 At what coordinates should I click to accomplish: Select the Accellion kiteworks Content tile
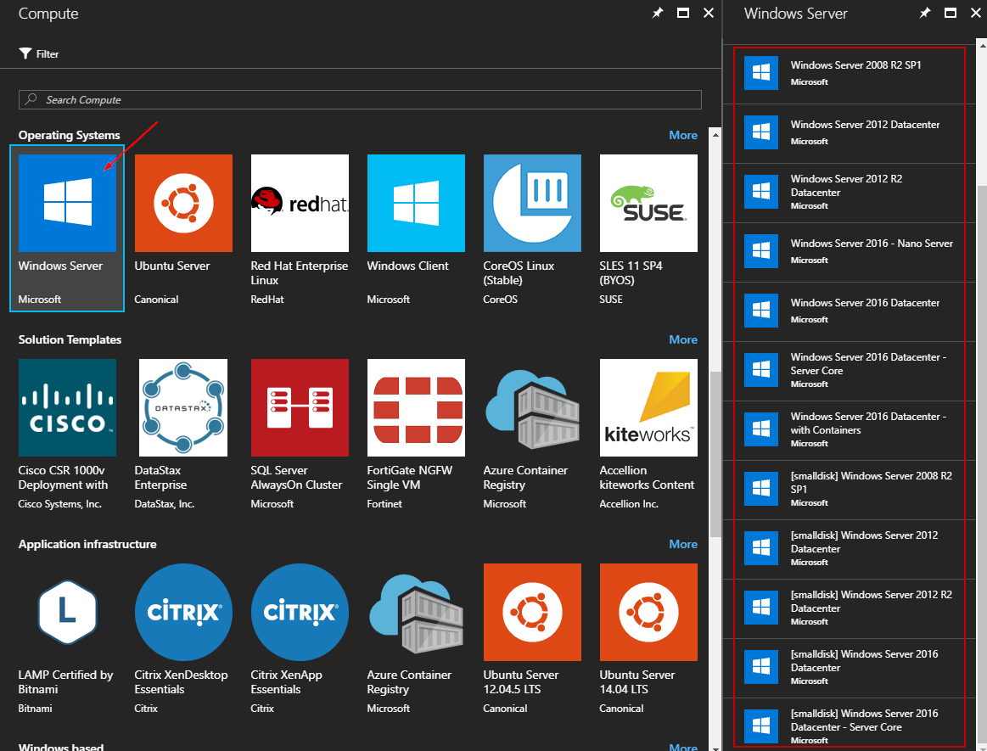(x=648, y=434)
